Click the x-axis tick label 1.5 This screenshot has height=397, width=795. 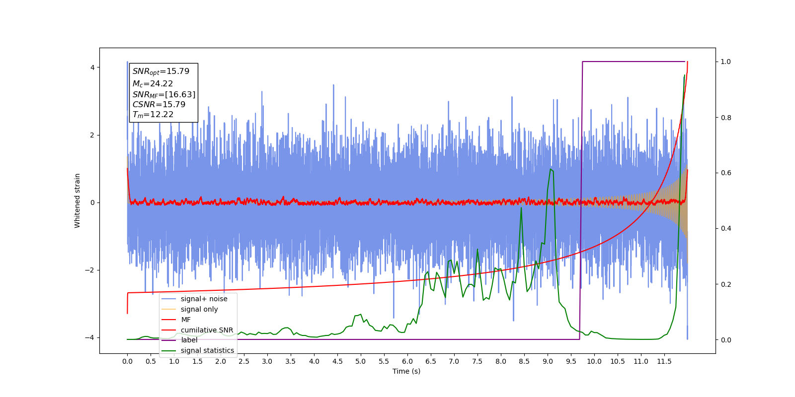click(x=197, y=361)
